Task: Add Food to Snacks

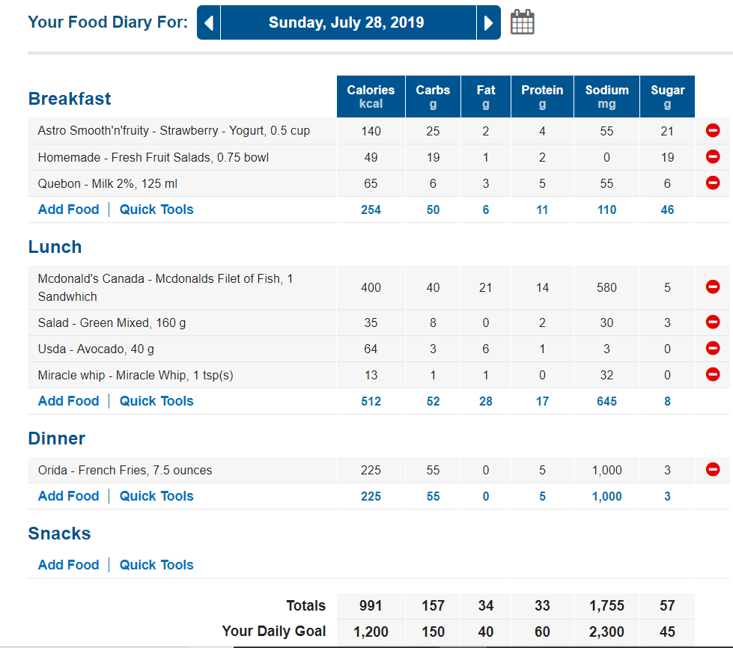Action: [x=68, y=565]
